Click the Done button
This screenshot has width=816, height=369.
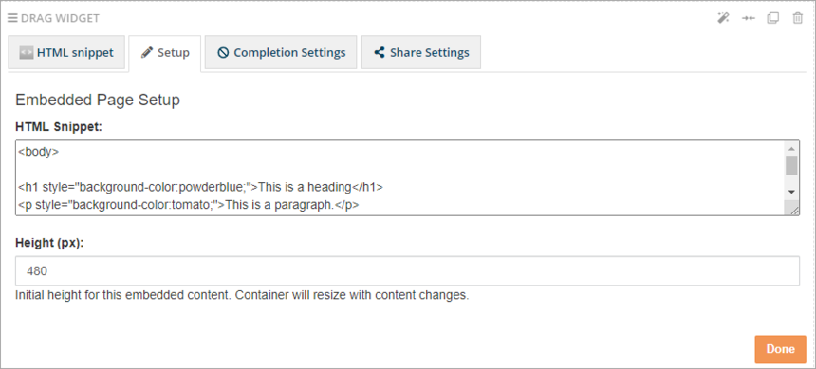click(x=780, y=349)
